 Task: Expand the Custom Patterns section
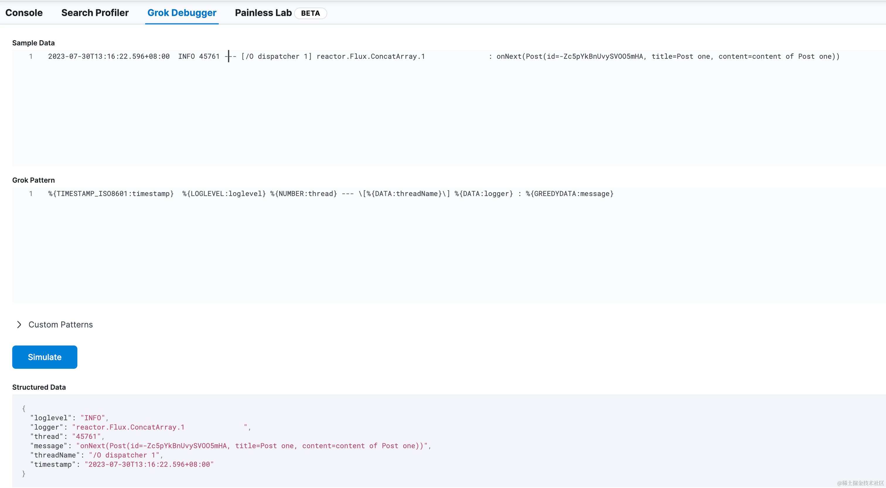click(61, 325)
